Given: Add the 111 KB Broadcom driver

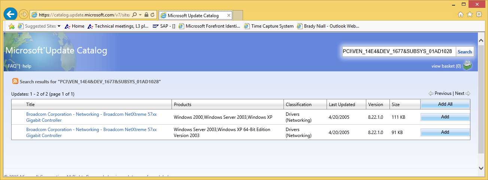Looking at the screenshot, I should pos(445,117).
